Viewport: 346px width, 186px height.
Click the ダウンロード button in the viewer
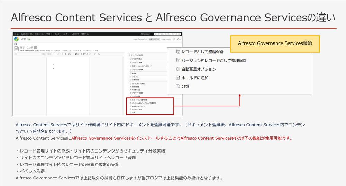[85, 54]
